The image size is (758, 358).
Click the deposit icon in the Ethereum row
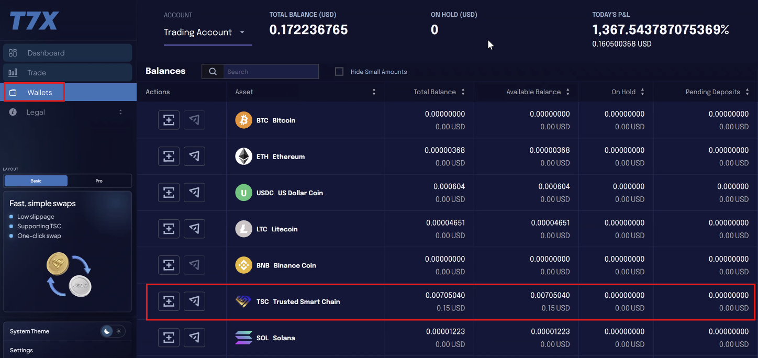(x=169, y=156)
